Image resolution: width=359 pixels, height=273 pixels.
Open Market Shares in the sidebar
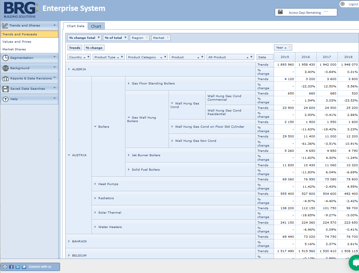(14, 49)
